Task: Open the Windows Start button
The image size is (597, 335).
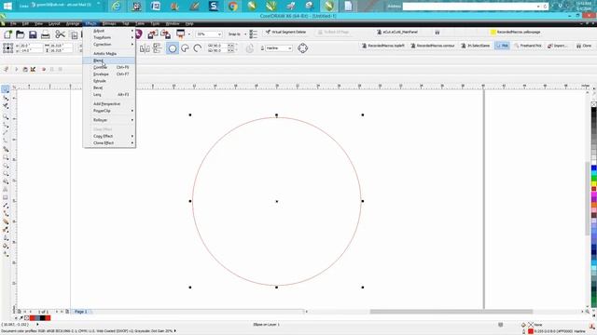Action: pyautogui.click(x=7, y=6)
